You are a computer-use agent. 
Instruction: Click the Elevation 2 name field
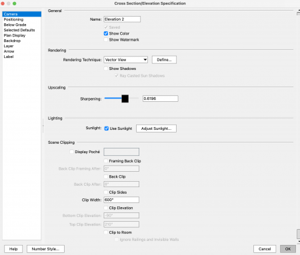(122, 19)
